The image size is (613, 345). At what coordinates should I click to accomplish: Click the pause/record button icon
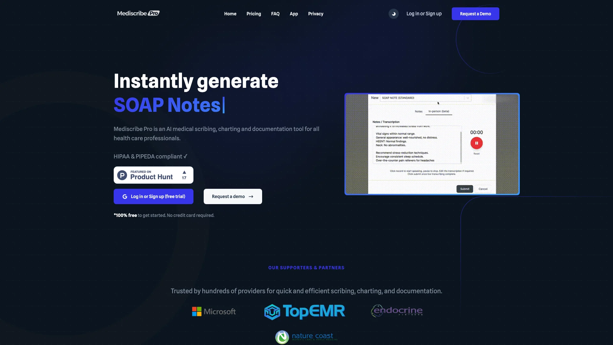pos(476,143)
